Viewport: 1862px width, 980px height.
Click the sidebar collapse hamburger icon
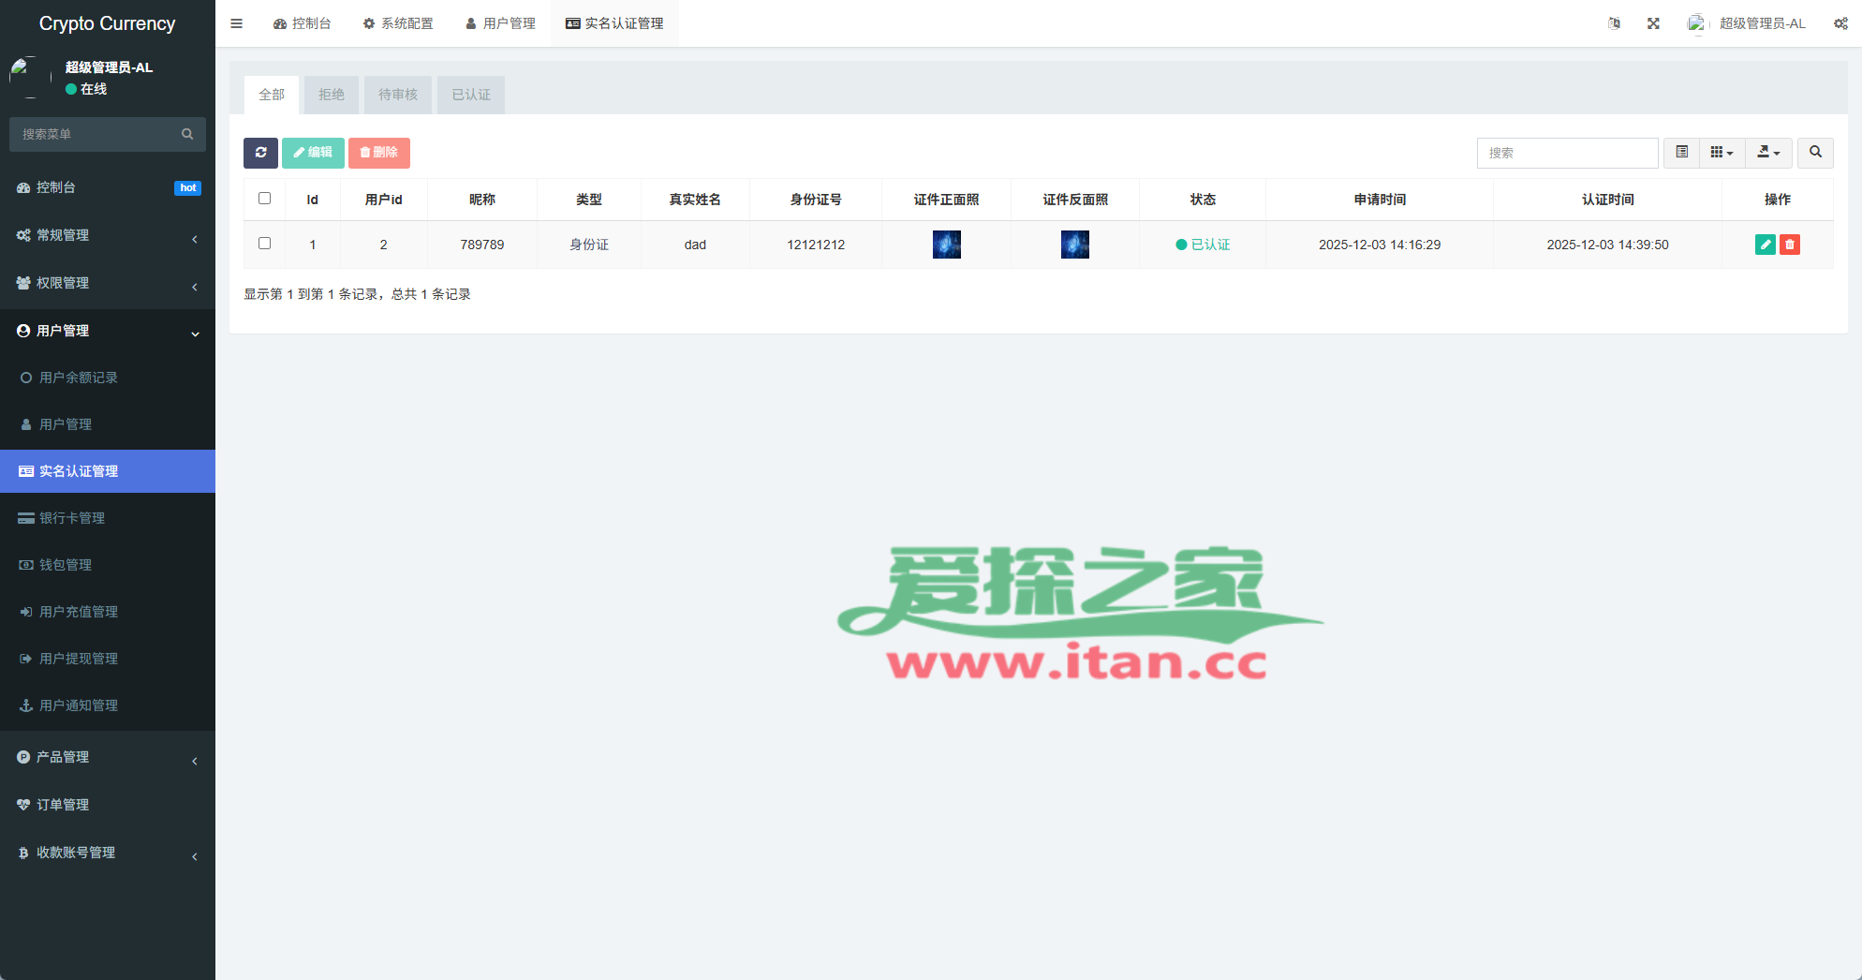pos(236,22)
